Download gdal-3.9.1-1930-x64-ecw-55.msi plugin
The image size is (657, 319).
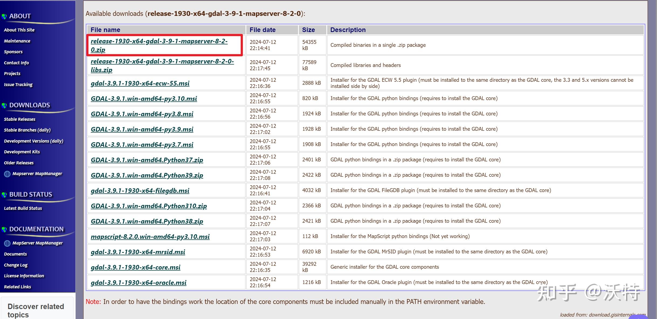click(140, 83)
